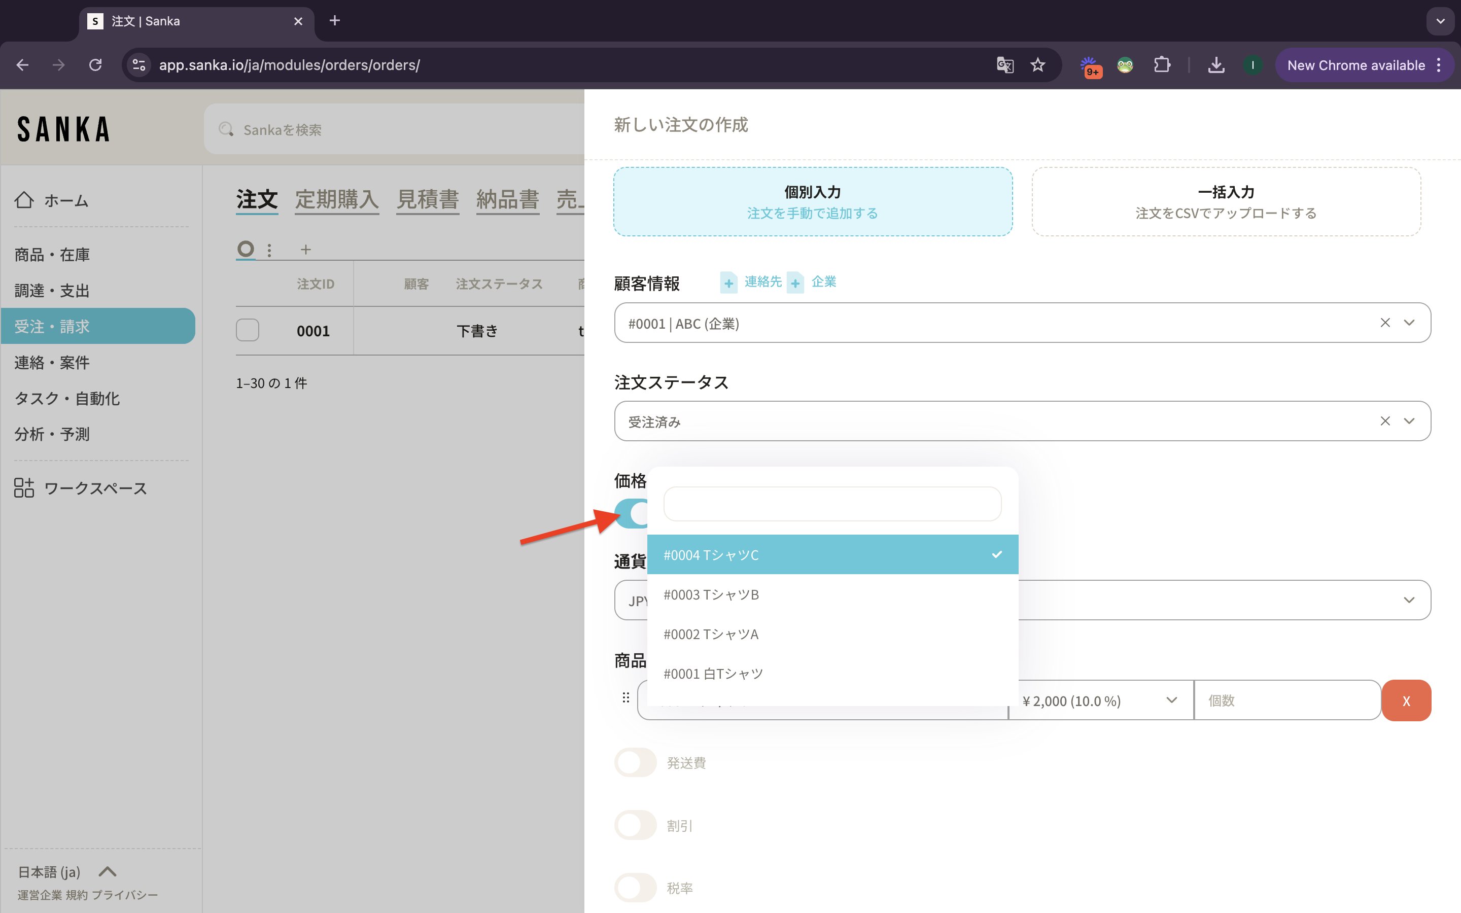Click the add contact plus icon
The image size is (1461, 913).
[728, 283]
